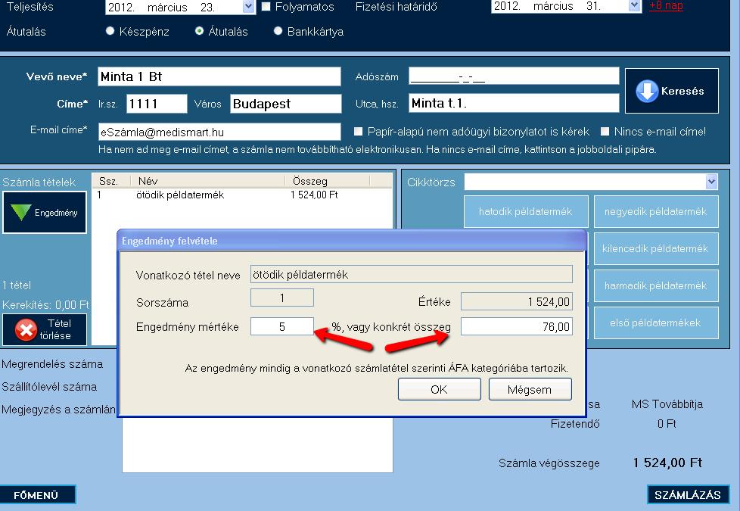
Task: Expand the Cikktörzs combo box
Action: click(x=712, y=182)
